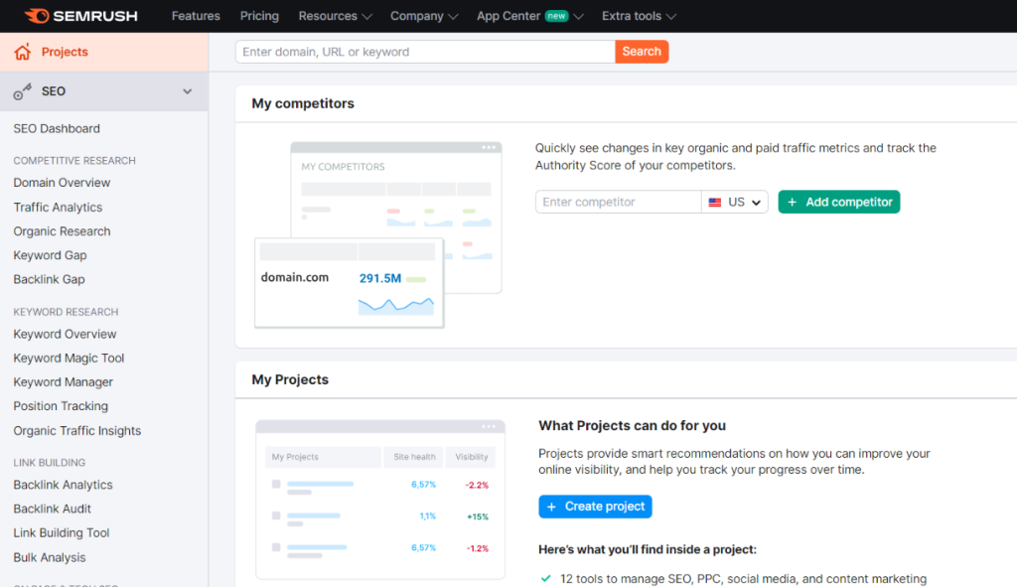
Task: Select the Features menu item
Action: [195, 16]
